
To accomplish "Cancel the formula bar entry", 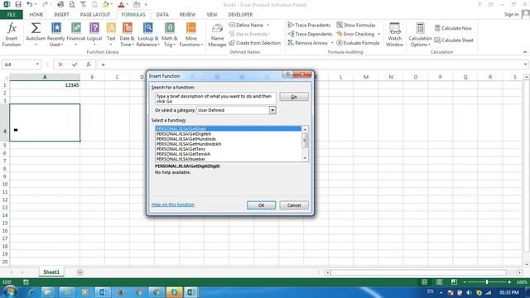I will click(x=60, y=65).
